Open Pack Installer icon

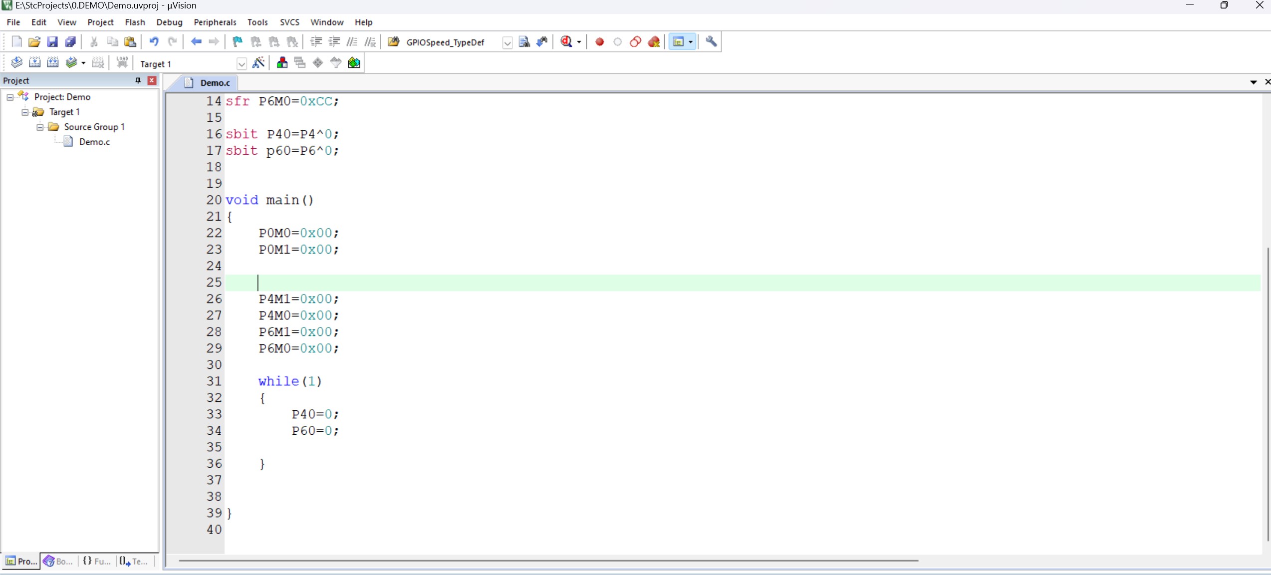(354, 63)
